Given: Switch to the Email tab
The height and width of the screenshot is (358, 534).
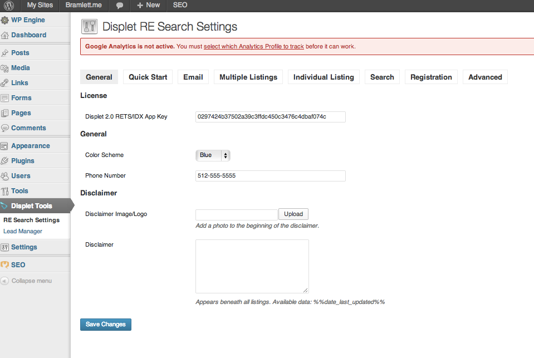Looking at the screenshot, I should point(193,77).
